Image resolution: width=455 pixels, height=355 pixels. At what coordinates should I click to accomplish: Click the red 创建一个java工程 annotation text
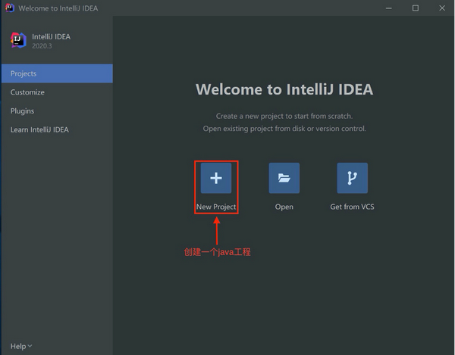pyautogui.click(x=218, y=252)
